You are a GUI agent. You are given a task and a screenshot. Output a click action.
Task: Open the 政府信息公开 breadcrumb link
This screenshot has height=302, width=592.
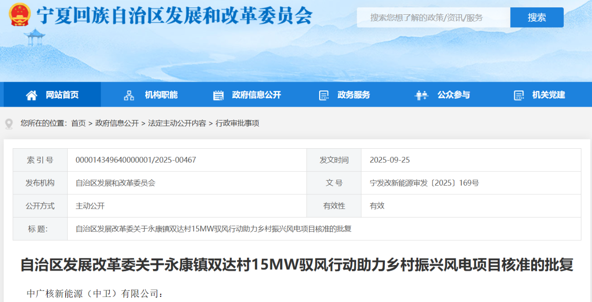(117, 123)
